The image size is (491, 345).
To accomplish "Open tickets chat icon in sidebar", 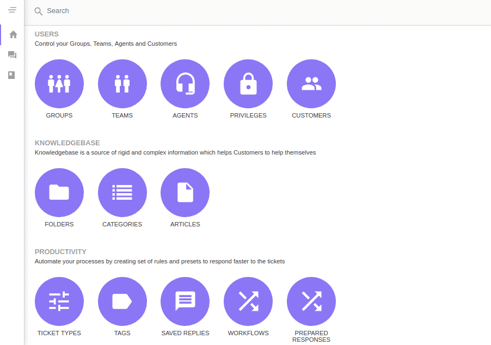I will click(x=12, y=55).
